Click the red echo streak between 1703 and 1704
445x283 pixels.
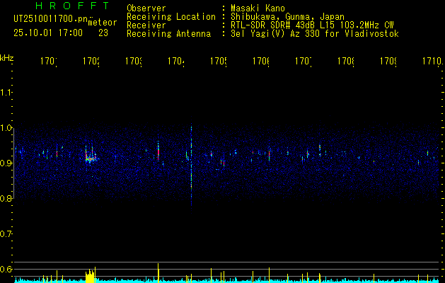158,151
